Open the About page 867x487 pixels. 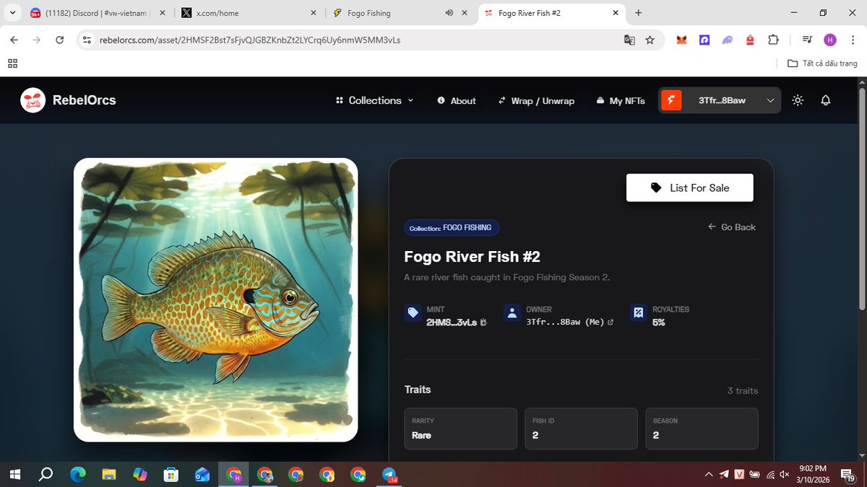coord(457,101)
